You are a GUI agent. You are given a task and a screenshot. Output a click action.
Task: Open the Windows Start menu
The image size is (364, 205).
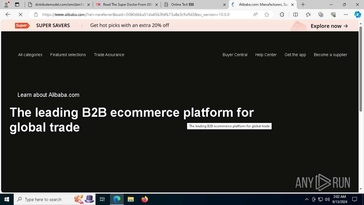(x=7, y=199)
